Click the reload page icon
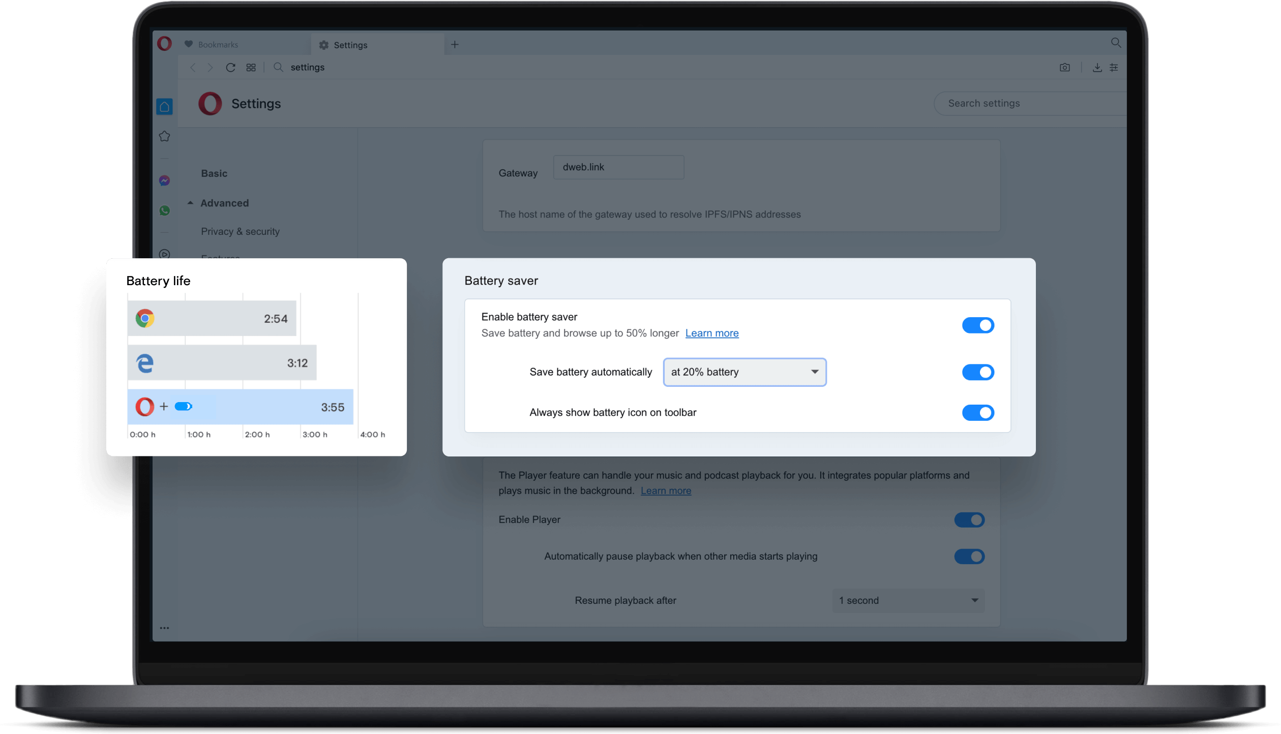The width and height of the screenshot is (1281, 734). pos(230,67)
